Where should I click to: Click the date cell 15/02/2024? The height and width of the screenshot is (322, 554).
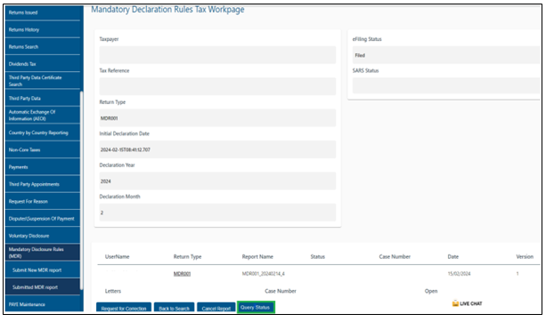coord(459,274)
